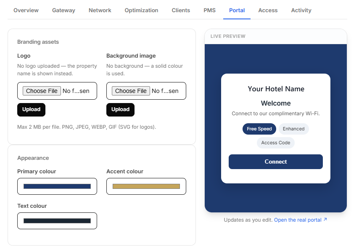
Task: Click the 'Logo' field label
Action: 24,56
